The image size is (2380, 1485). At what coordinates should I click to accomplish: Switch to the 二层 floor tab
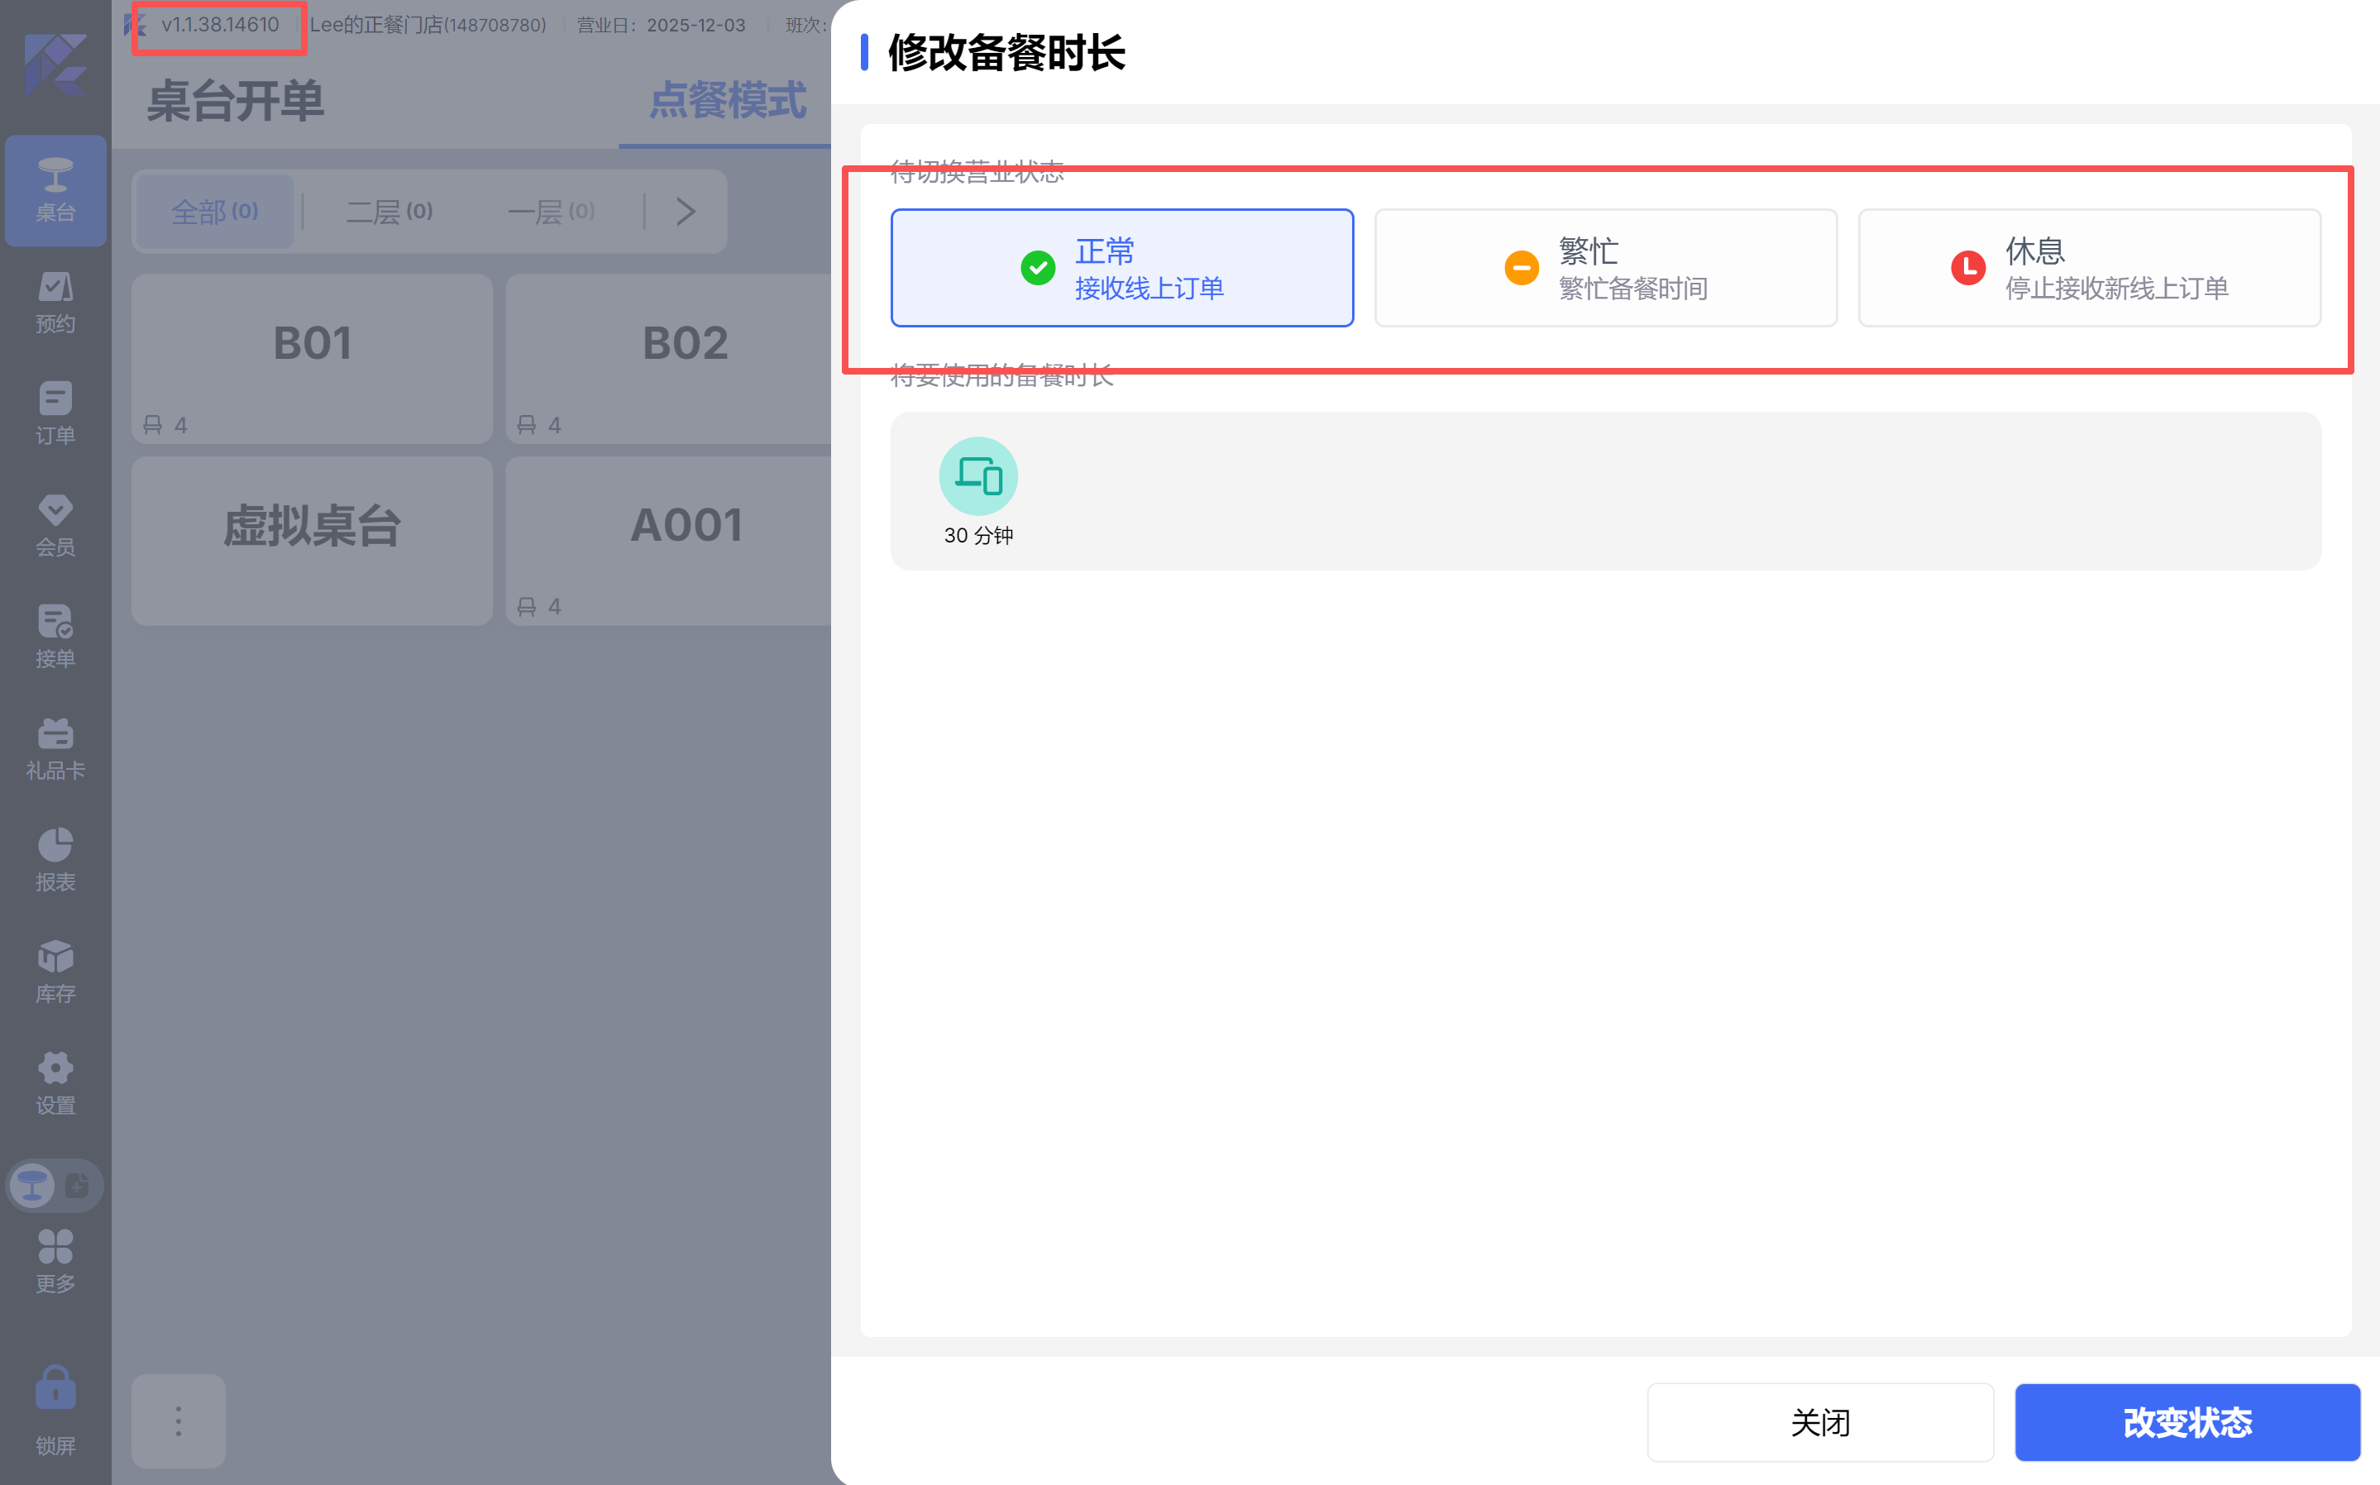point(389,211)
